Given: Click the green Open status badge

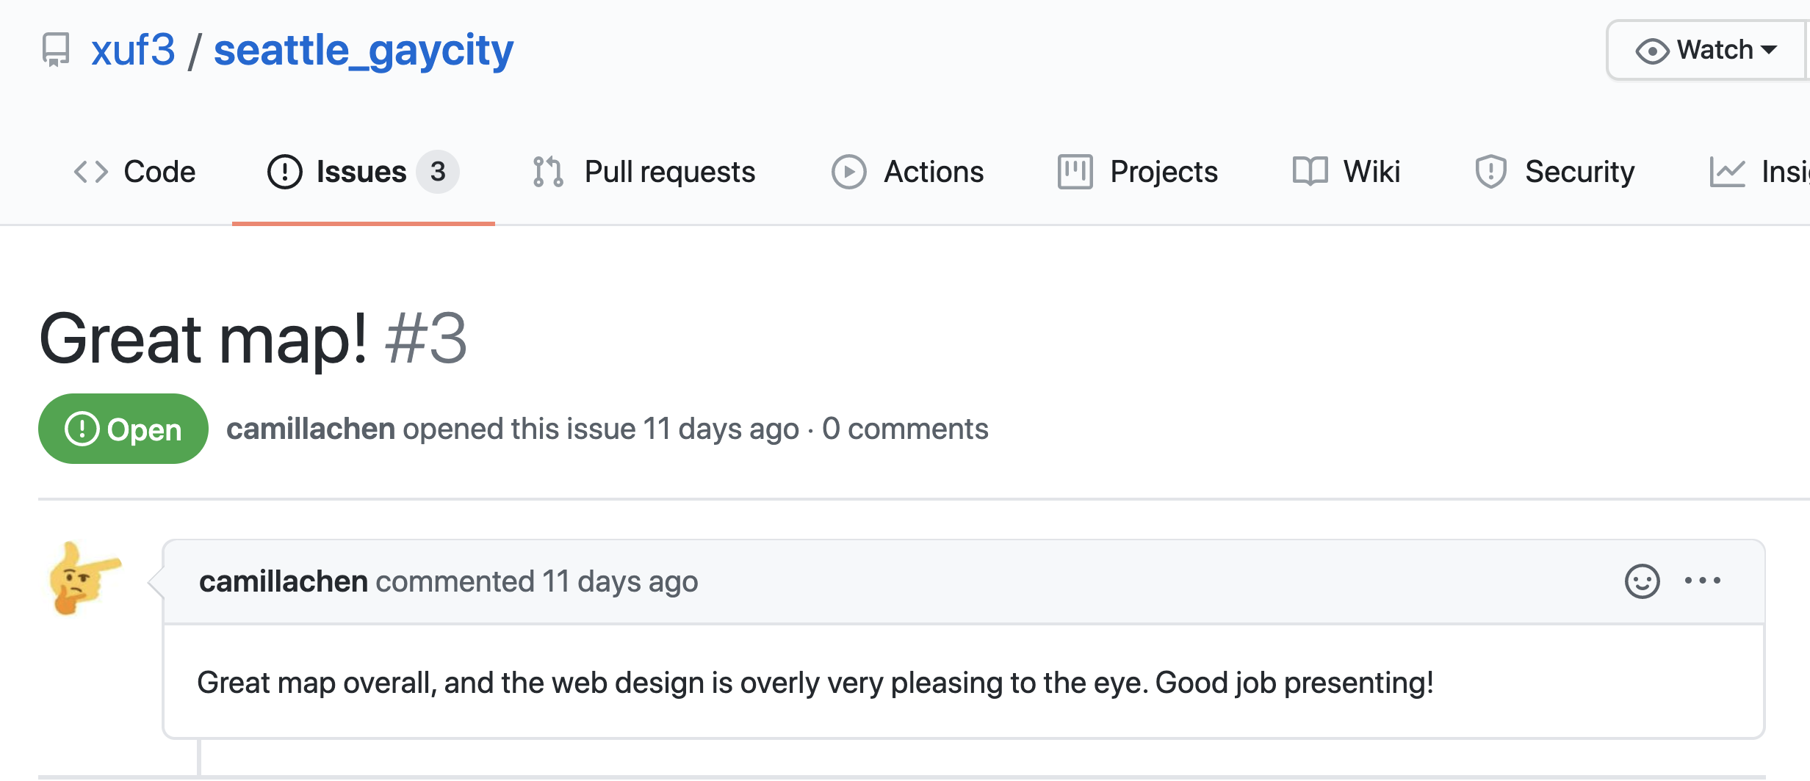Looking at the screenshot, I should pyautogui.click(x=123, y=429).
